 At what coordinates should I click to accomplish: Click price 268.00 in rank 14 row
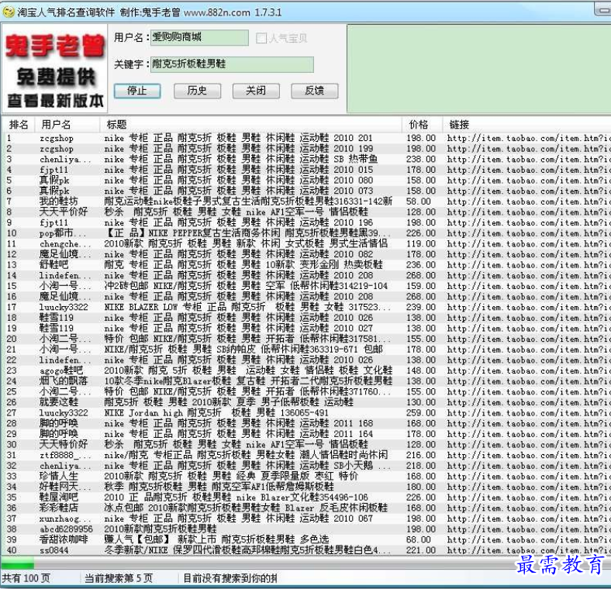(421, 275)
